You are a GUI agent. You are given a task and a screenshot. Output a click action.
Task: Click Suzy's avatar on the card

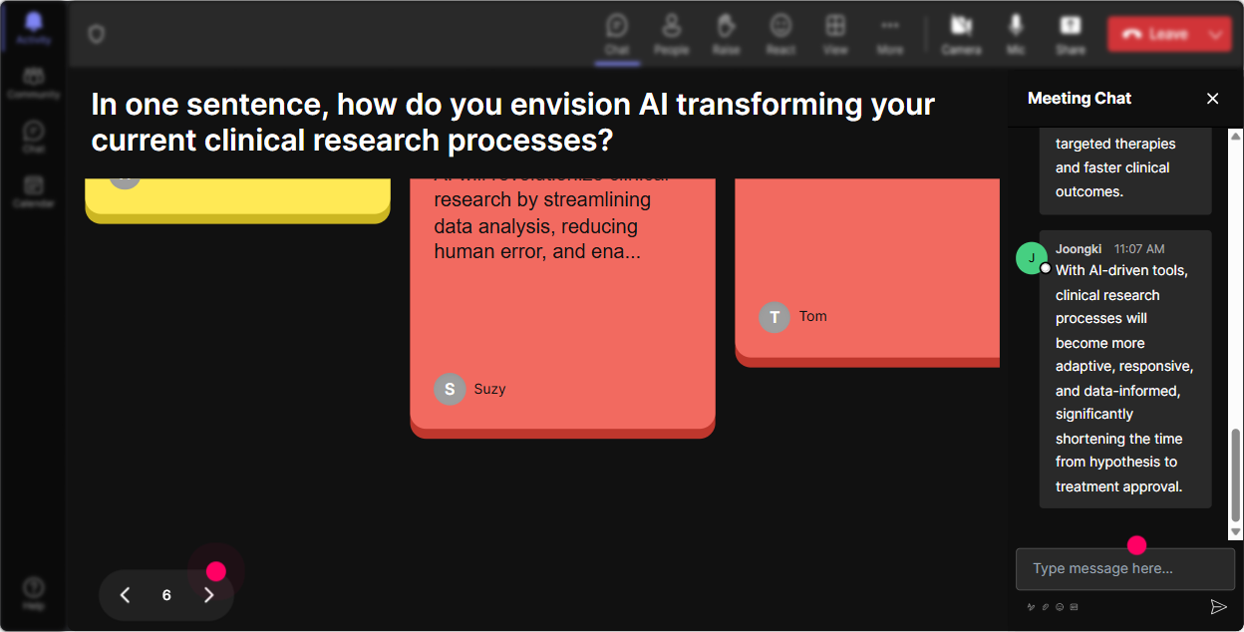coord(450,389)
